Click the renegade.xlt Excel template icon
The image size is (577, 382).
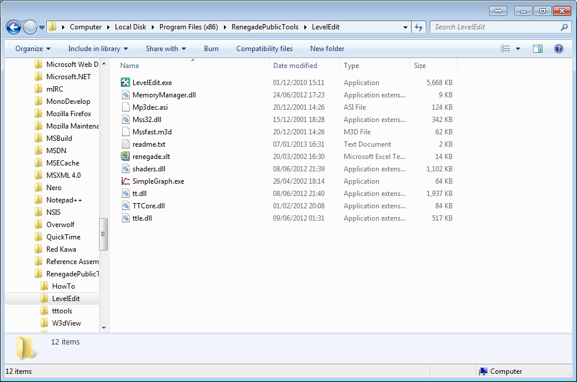[125, 157]
